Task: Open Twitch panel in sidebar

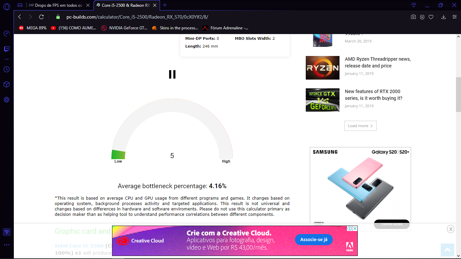Action: 7,49
